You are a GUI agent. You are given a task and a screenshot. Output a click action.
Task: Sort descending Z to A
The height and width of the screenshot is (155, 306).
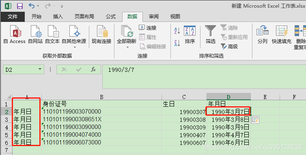tap(177, 43)
